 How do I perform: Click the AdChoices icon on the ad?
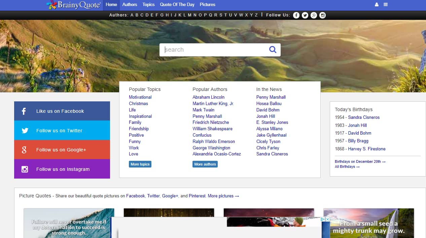pos(323,219)
